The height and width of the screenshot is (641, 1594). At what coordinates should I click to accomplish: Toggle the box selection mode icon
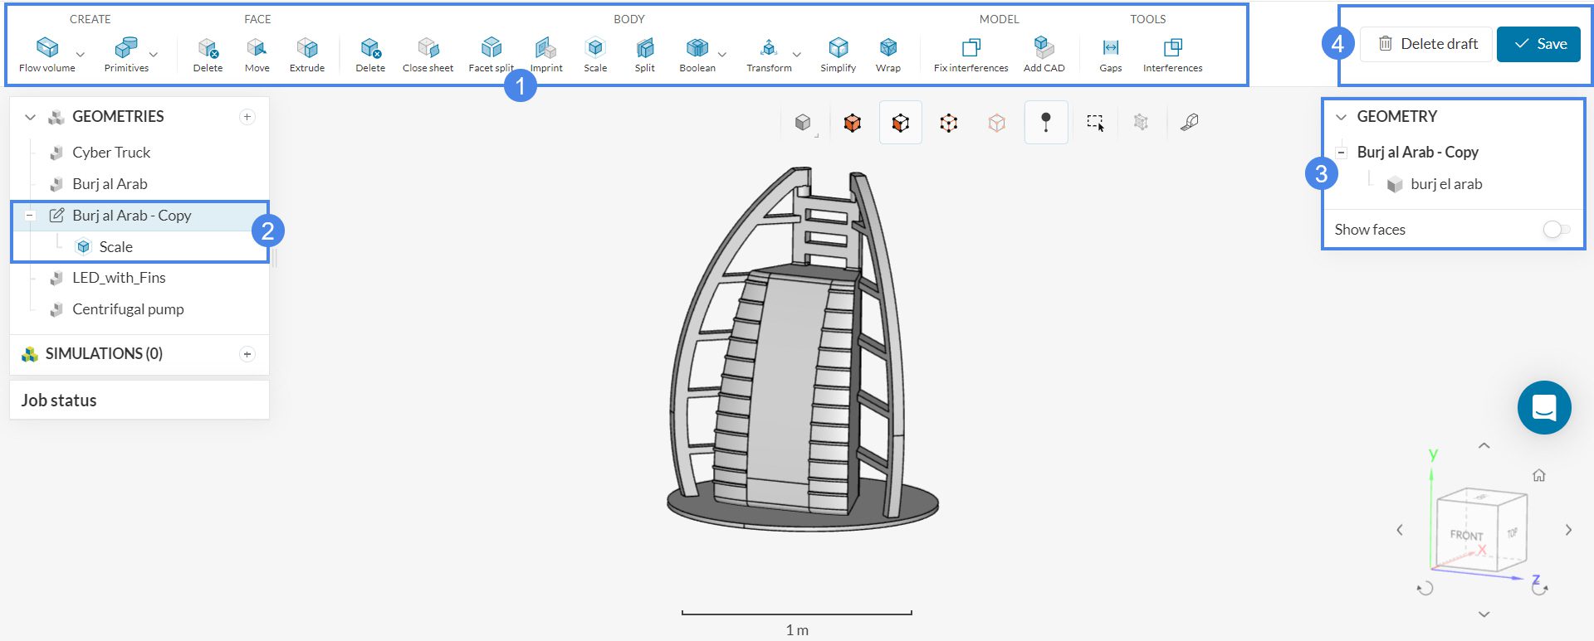[x=1095, y=123]
